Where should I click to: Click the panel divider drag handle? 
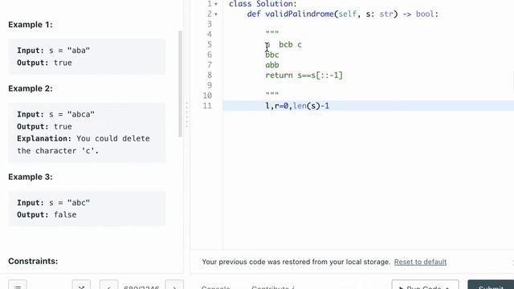point(187,115)
